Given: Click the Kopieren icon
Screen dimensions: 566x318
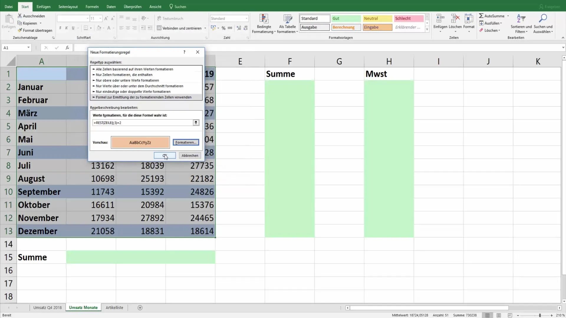Looking at the screenshot, I should pos(20,23).
